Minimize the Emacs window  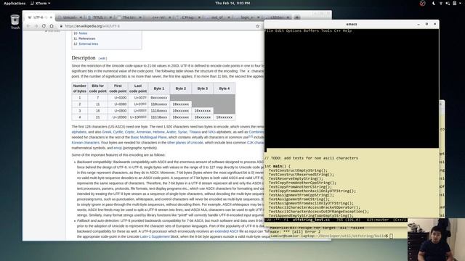point(418,24)
